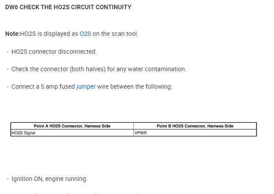The image size is (274, 194).
Task: Click the dash bullet before HO2S connector disconnected
Action: [8, 52]
